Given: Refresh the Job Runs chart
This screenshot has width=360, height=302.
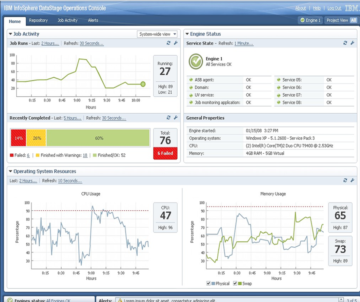Looking at the screenshot, I should (169, 43).
